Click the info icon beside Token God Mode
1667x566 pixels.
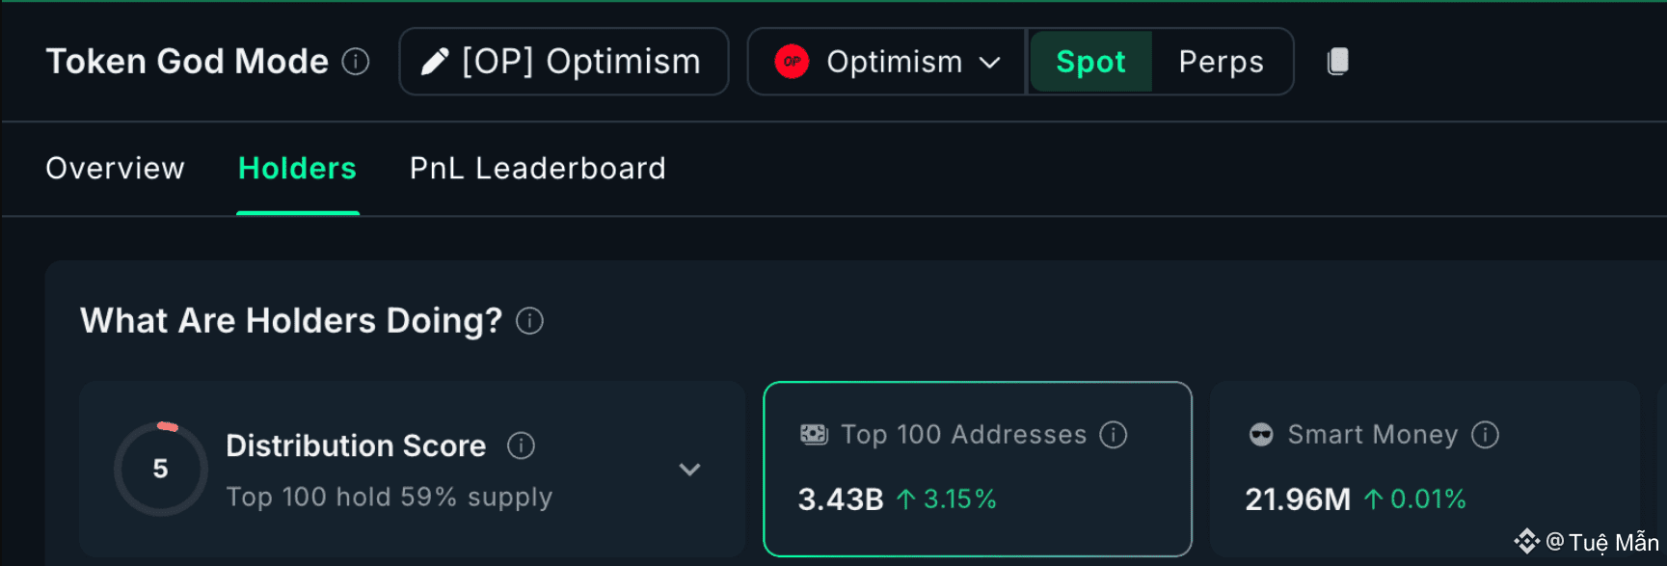[356, 62]
